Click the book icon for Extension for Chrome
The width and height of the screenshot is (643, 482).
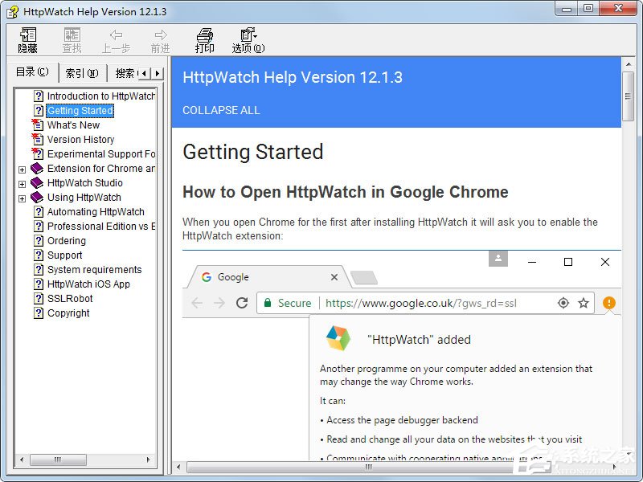tap(37, 168)
